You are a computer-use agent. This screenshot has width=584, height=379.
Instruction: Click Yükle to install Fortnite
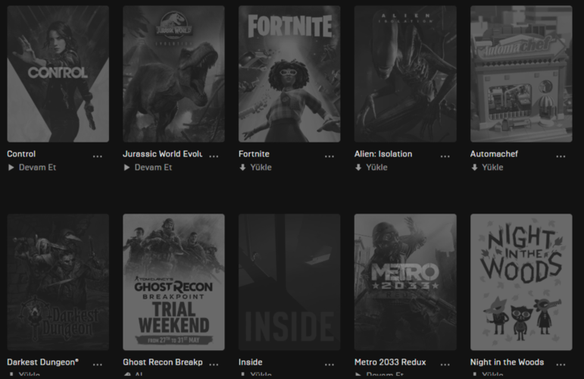pos(261,168)
